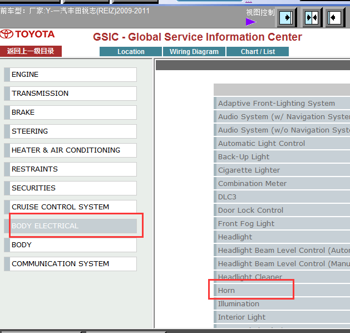This screenshot has height=333, width=350.
Task: Click the right-arrow view control icon
Action: coord(287,17)
